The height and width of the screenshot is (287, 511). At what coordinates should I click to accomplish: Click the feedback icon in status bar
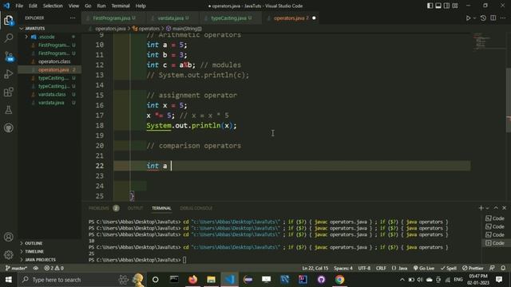492,268
